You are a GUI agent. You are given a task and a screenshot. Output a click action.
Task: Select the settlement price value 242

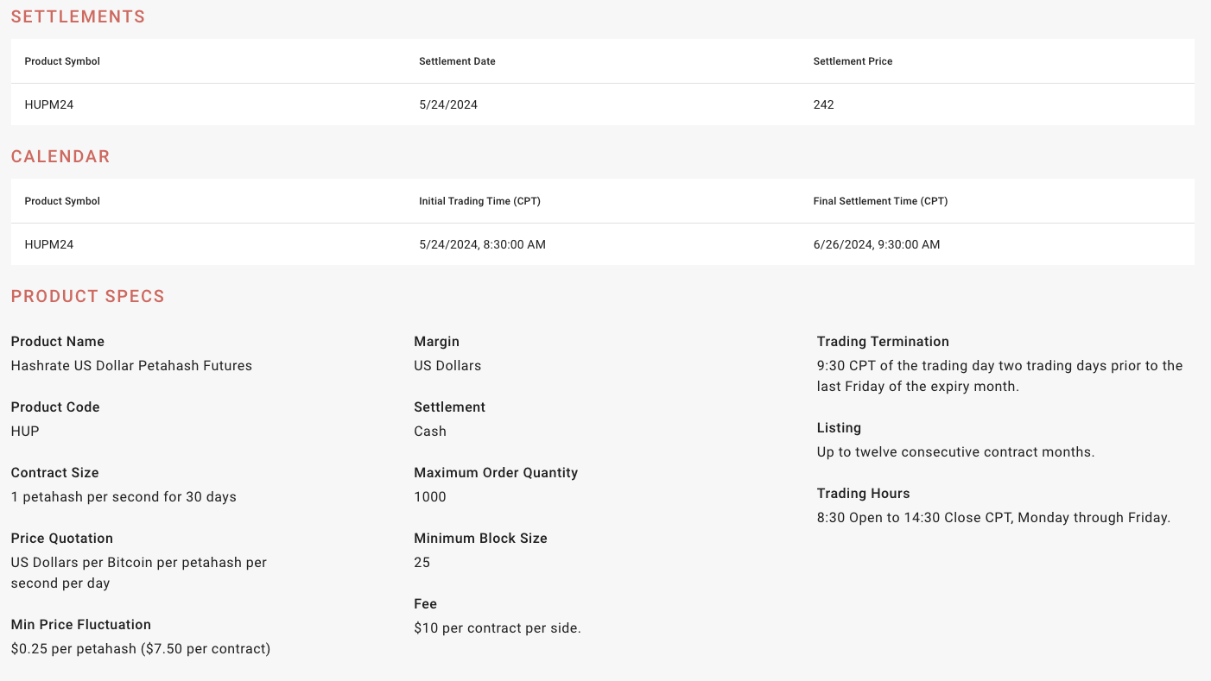[824, 104]
